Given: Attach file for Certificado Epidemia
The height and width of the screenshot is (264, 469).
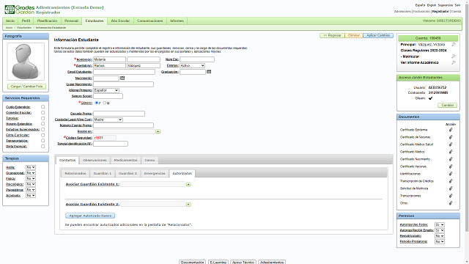Looking at the screenshot, I should coord(451,130).
